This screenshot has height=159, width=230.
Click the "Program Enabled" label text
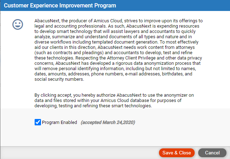click(x=59, y=123)
